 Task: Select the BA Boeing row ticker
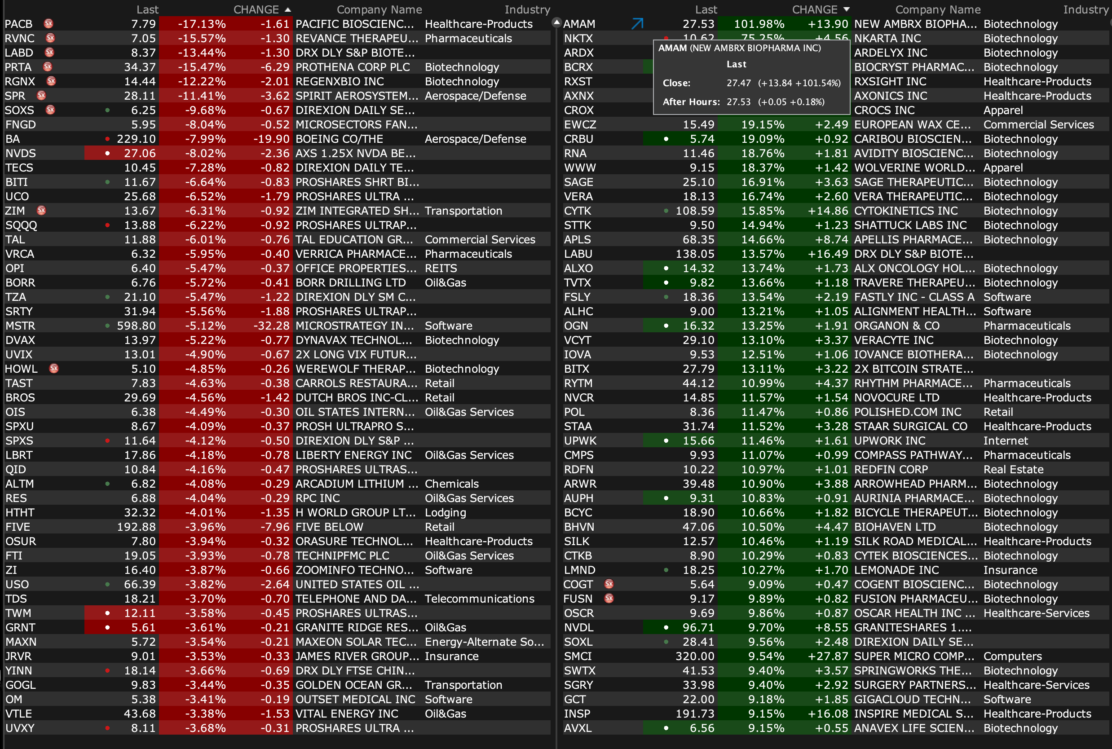point(13,139)
